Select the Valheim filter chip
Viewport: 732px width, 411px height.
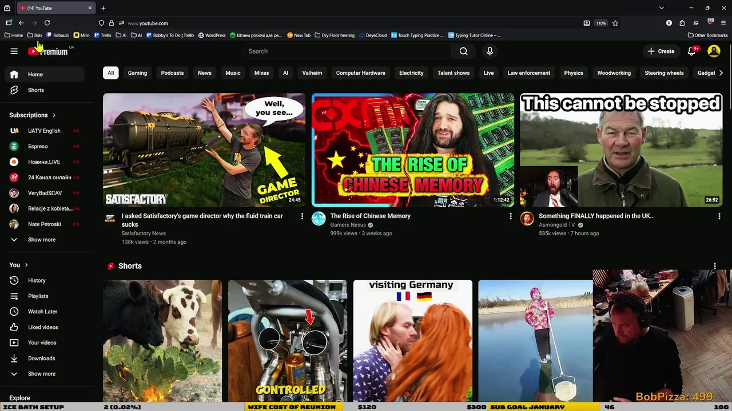(x=312, y=73)
